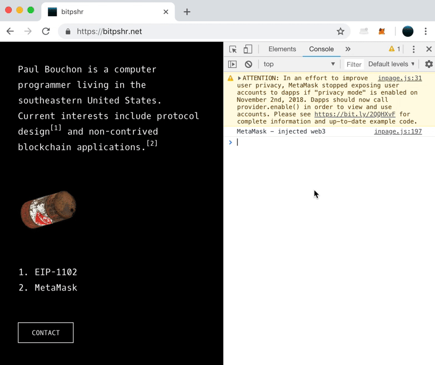This screenshot has width=435, height=365.
Task: Focus the console Filter field
Action: 354,65
